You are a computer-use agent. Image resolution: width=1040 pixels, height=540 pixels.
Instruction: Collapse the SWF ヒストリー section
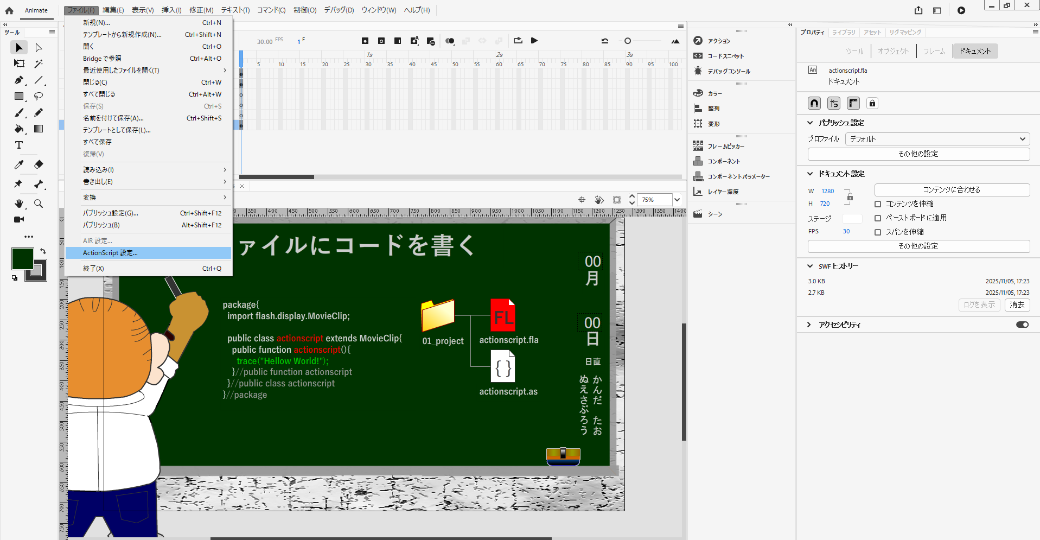[x=810, y=266]
